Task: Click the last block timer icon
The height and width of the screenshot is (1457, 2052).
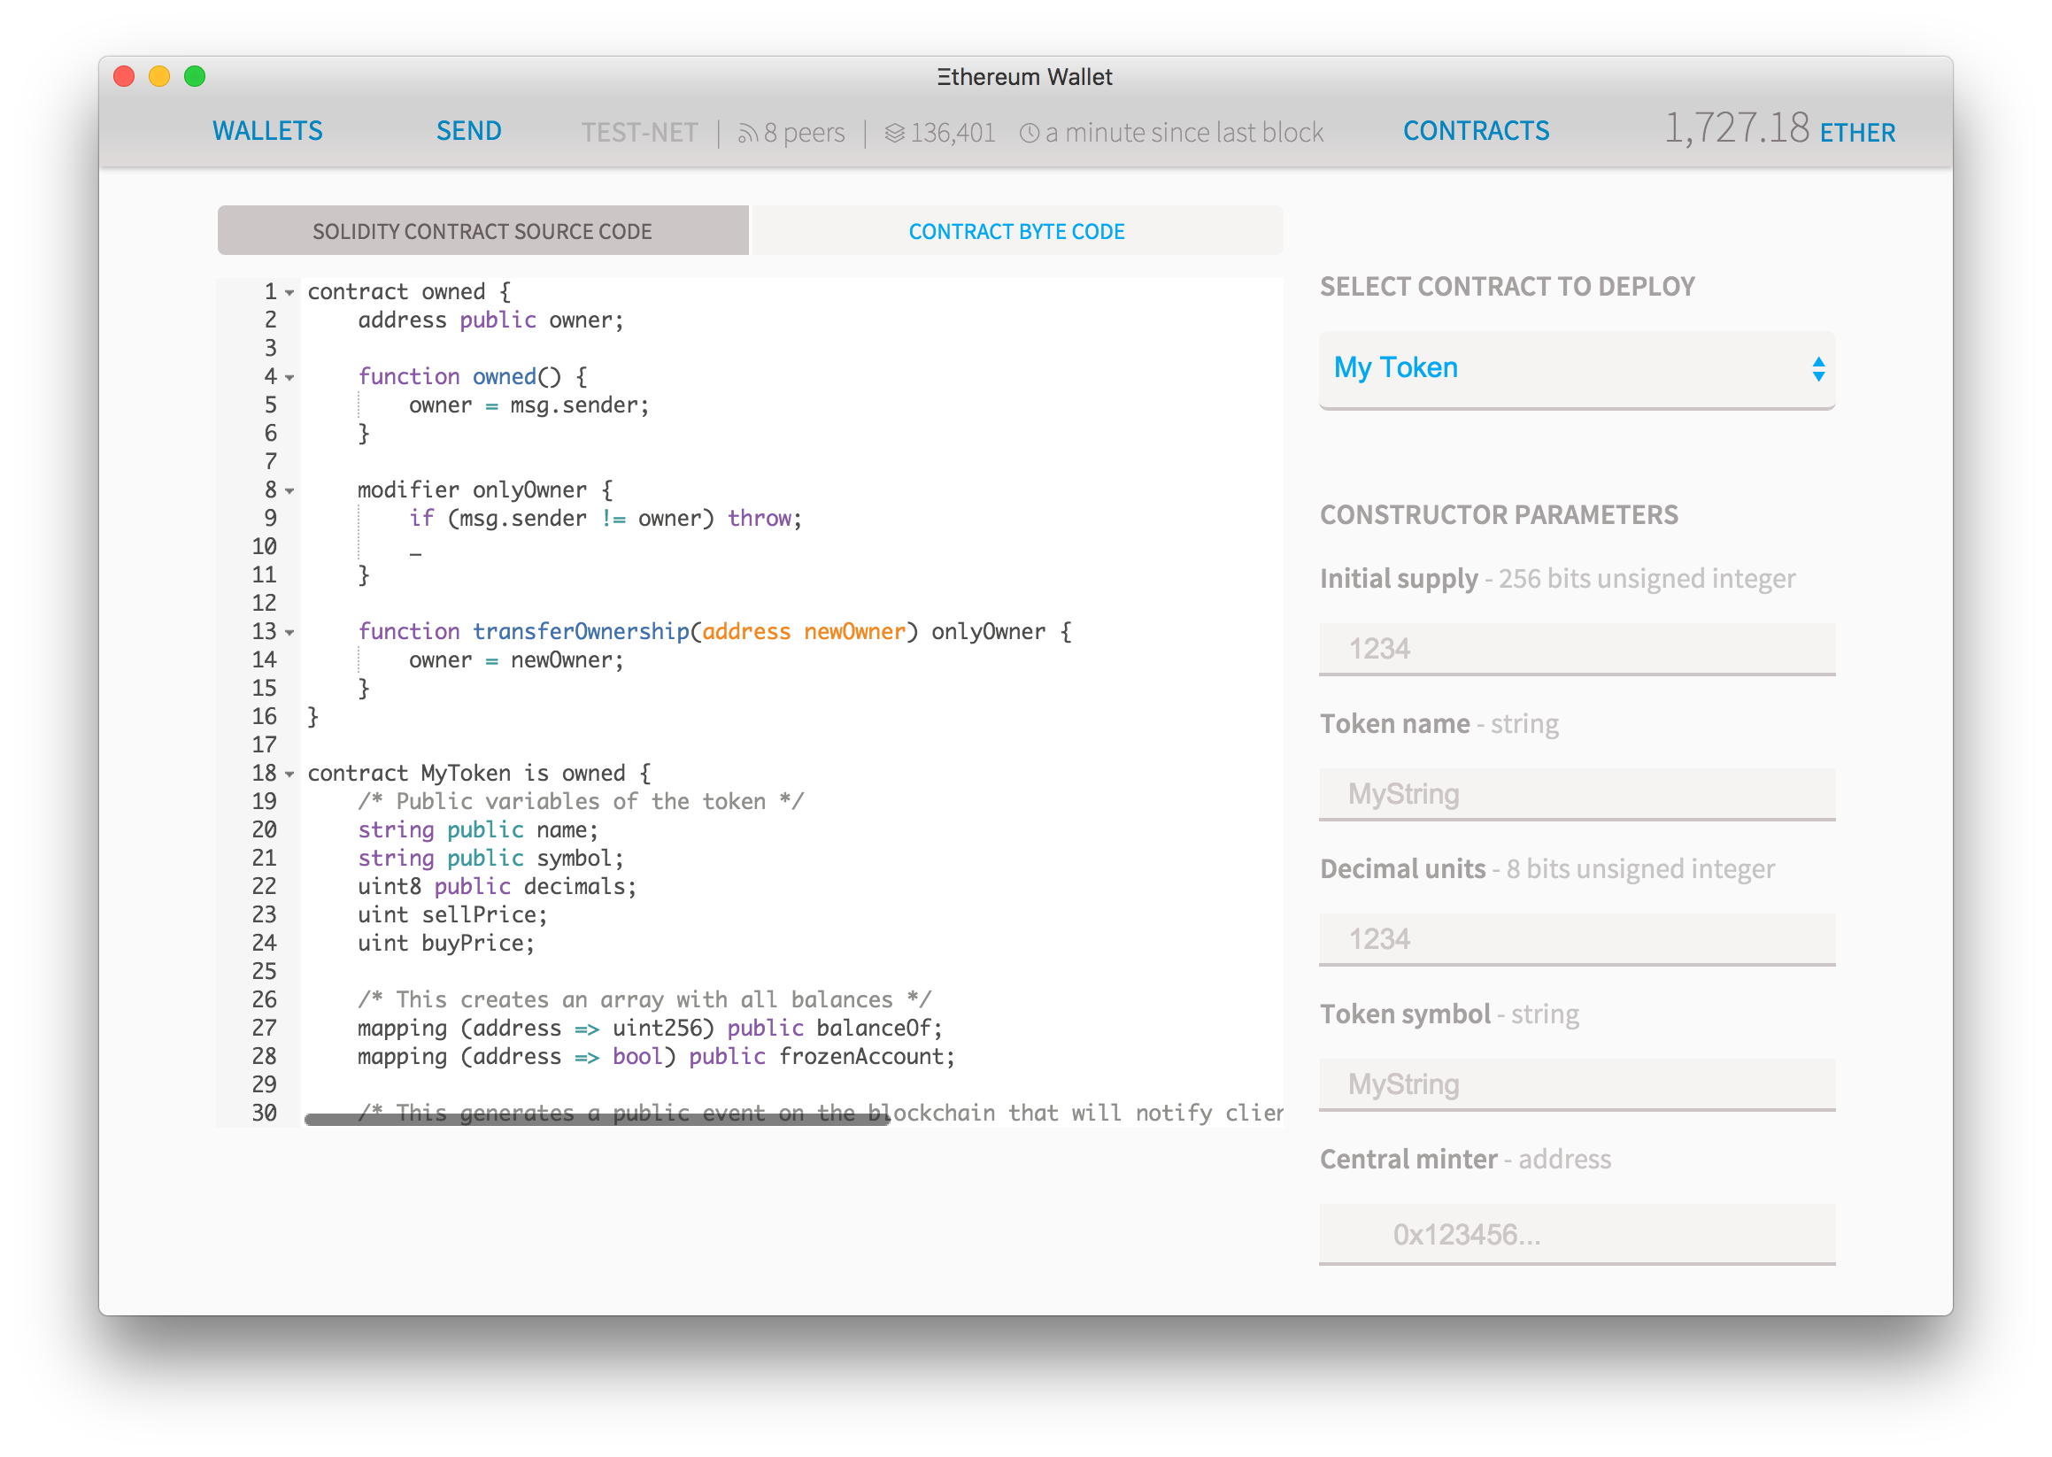Action: tap(1027, 133)
